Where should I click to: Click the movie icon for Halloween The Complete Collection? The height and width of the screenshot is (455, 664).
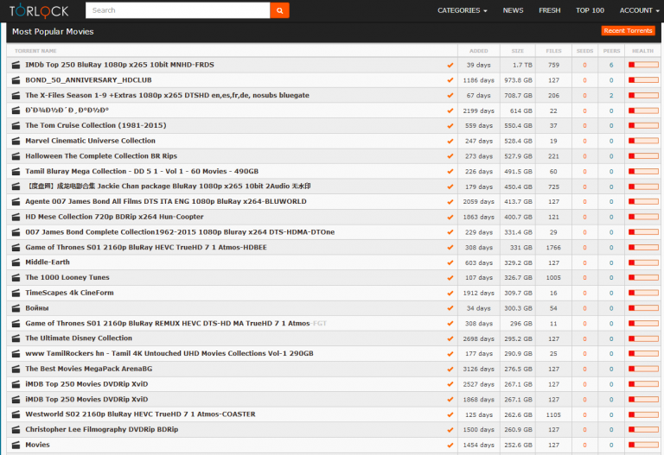point(16,156)
